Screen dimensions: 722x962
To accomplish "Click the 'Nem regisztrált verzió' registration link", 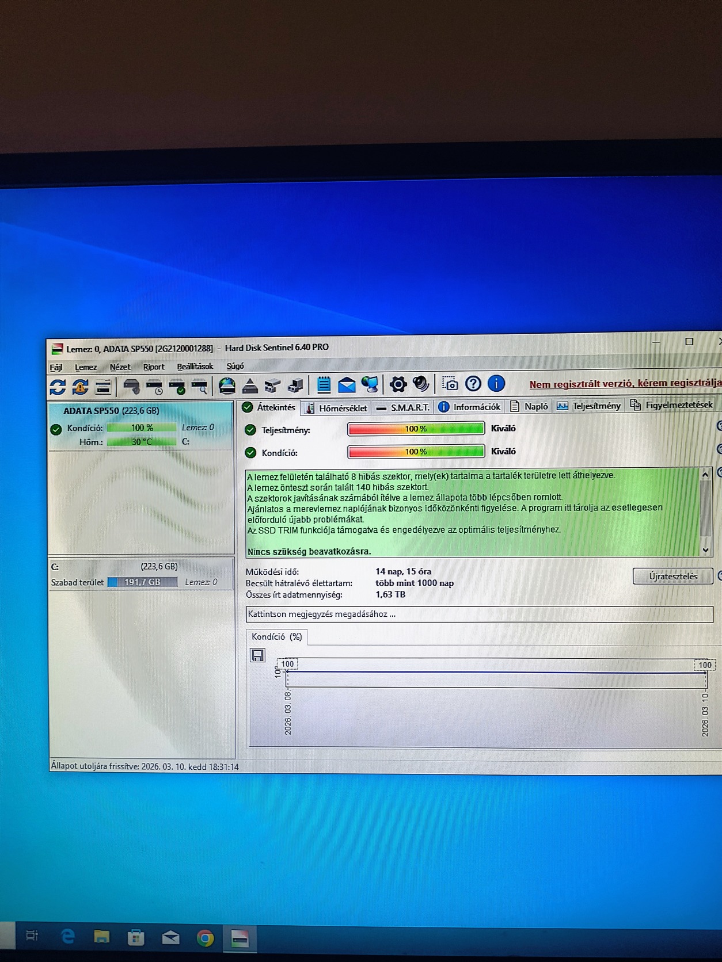I will [625, 383].
